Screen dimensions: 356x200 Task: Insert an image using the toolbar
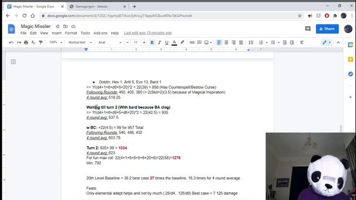[206, 42]
